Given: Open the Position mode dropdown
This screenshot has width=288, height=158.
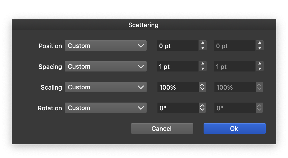Looking at the screenshot, I should [105, 46].
